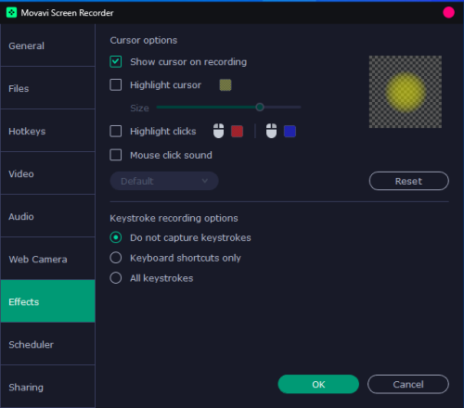Switch to the Files tab

click(x=47, y=88)
